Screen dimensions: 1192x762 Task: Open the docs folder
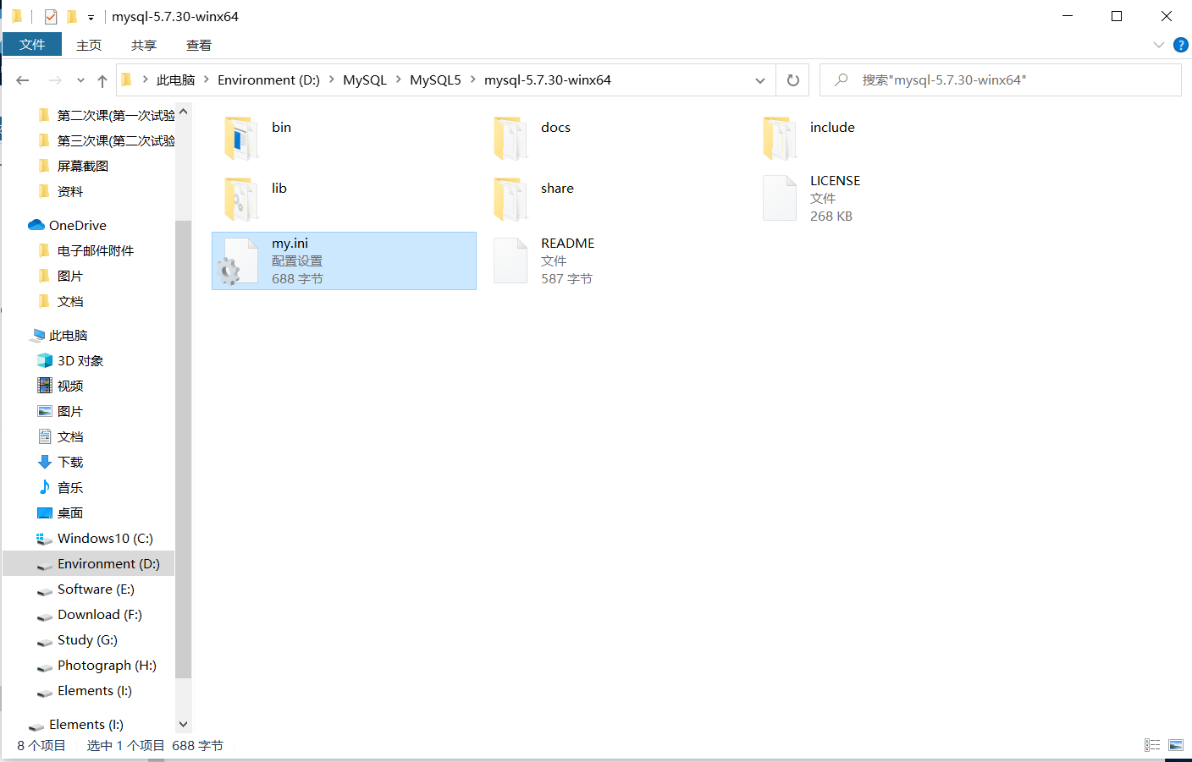(x=555, y=127)
